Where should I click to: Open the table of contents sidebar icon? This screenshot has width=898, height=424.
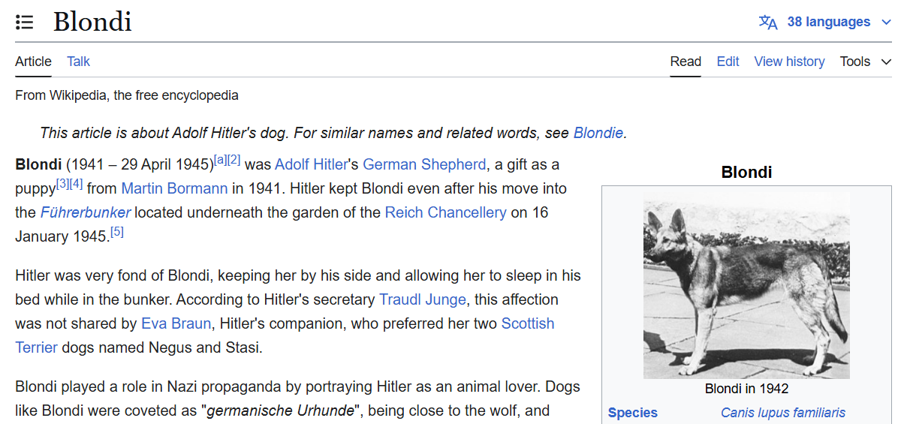pyautogui.click(x=25, y=23)
